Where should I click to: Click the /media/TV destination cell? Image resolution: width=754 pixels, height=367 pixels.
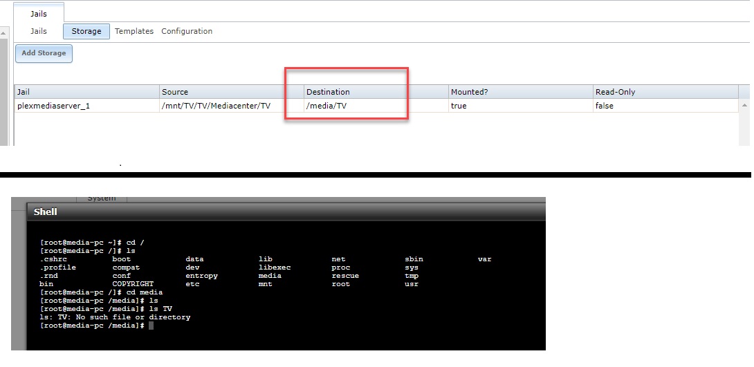(376, 106)
